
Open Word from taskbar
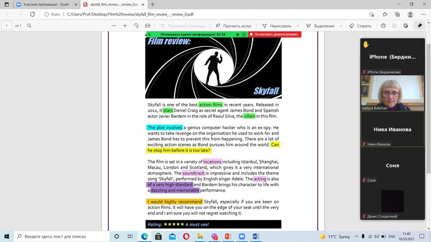pos(256,236)
